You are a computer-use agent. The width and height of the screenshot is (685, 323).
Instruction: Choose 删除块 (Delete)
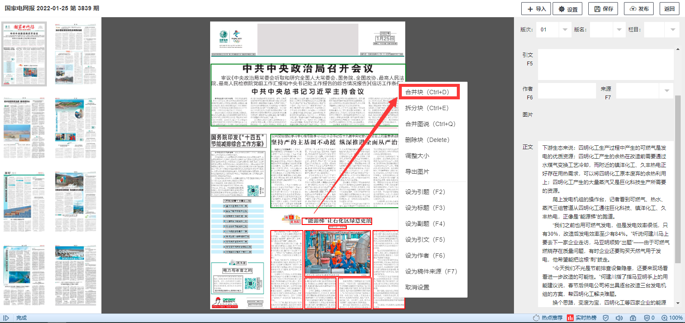point(433,140)
